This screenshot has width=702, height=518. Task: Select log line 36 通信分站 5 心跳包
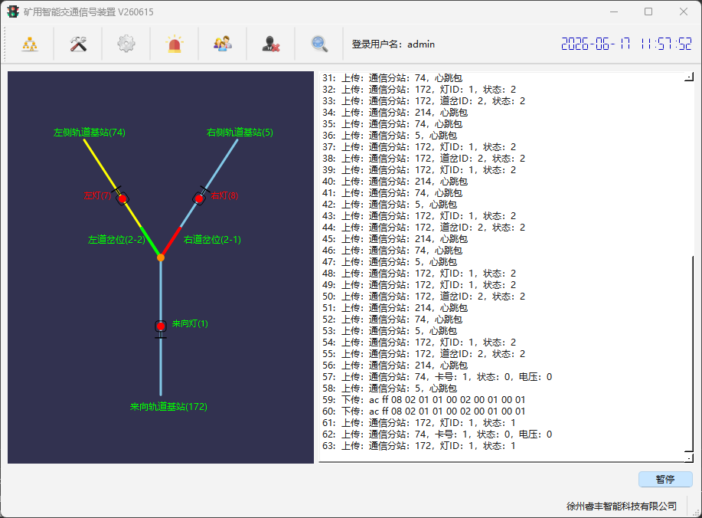[x=390, y=136]
